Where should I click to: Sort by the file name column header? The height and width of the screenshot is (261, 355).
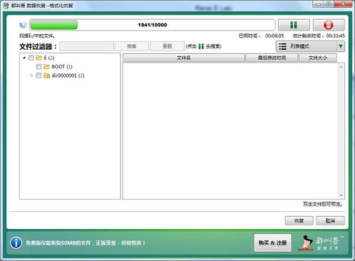coord(184,58)
